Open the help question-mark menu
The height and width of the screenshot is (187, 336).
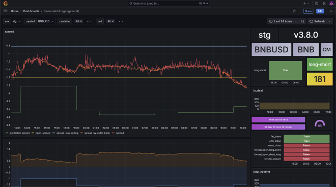(x=317, y=4)
